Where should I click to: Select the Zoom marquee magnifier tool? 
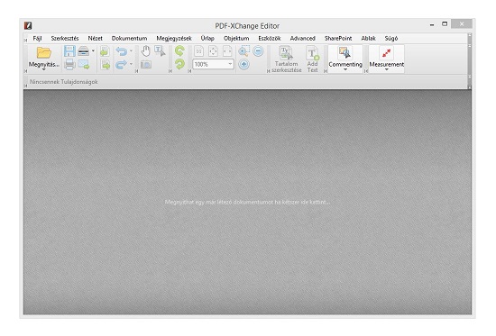pos(243,50)
